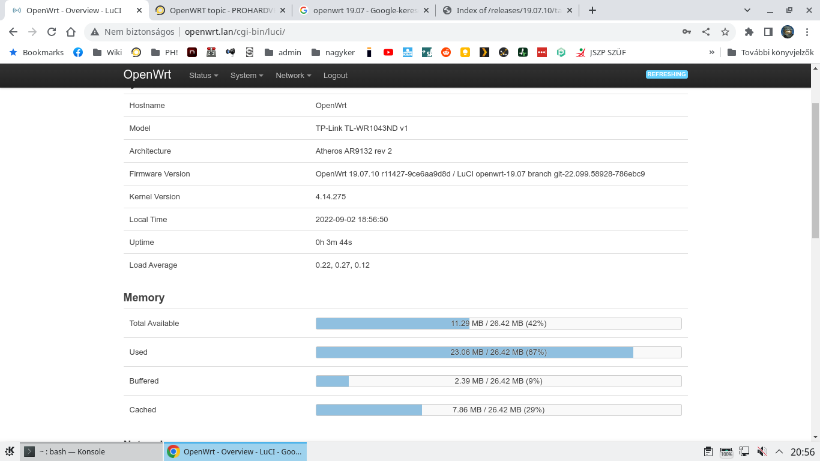Open the Wiki bookmarks folder

click(x=107, y=52)
